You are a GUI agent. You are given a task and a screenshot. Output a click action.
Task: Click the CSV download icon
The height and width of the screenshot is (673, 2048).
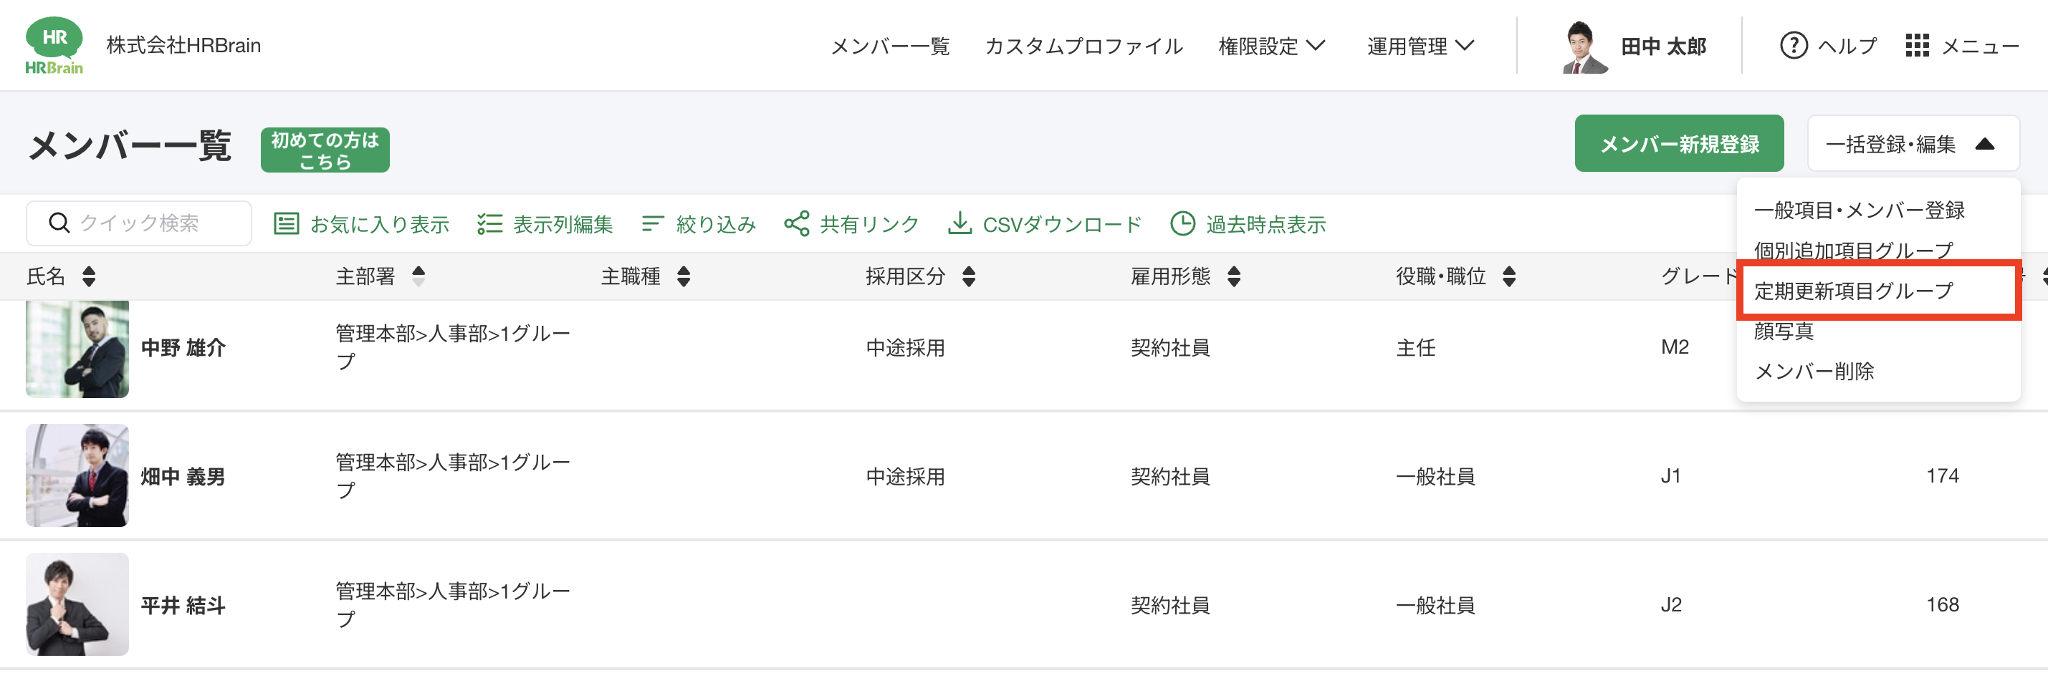pos(960,224)
